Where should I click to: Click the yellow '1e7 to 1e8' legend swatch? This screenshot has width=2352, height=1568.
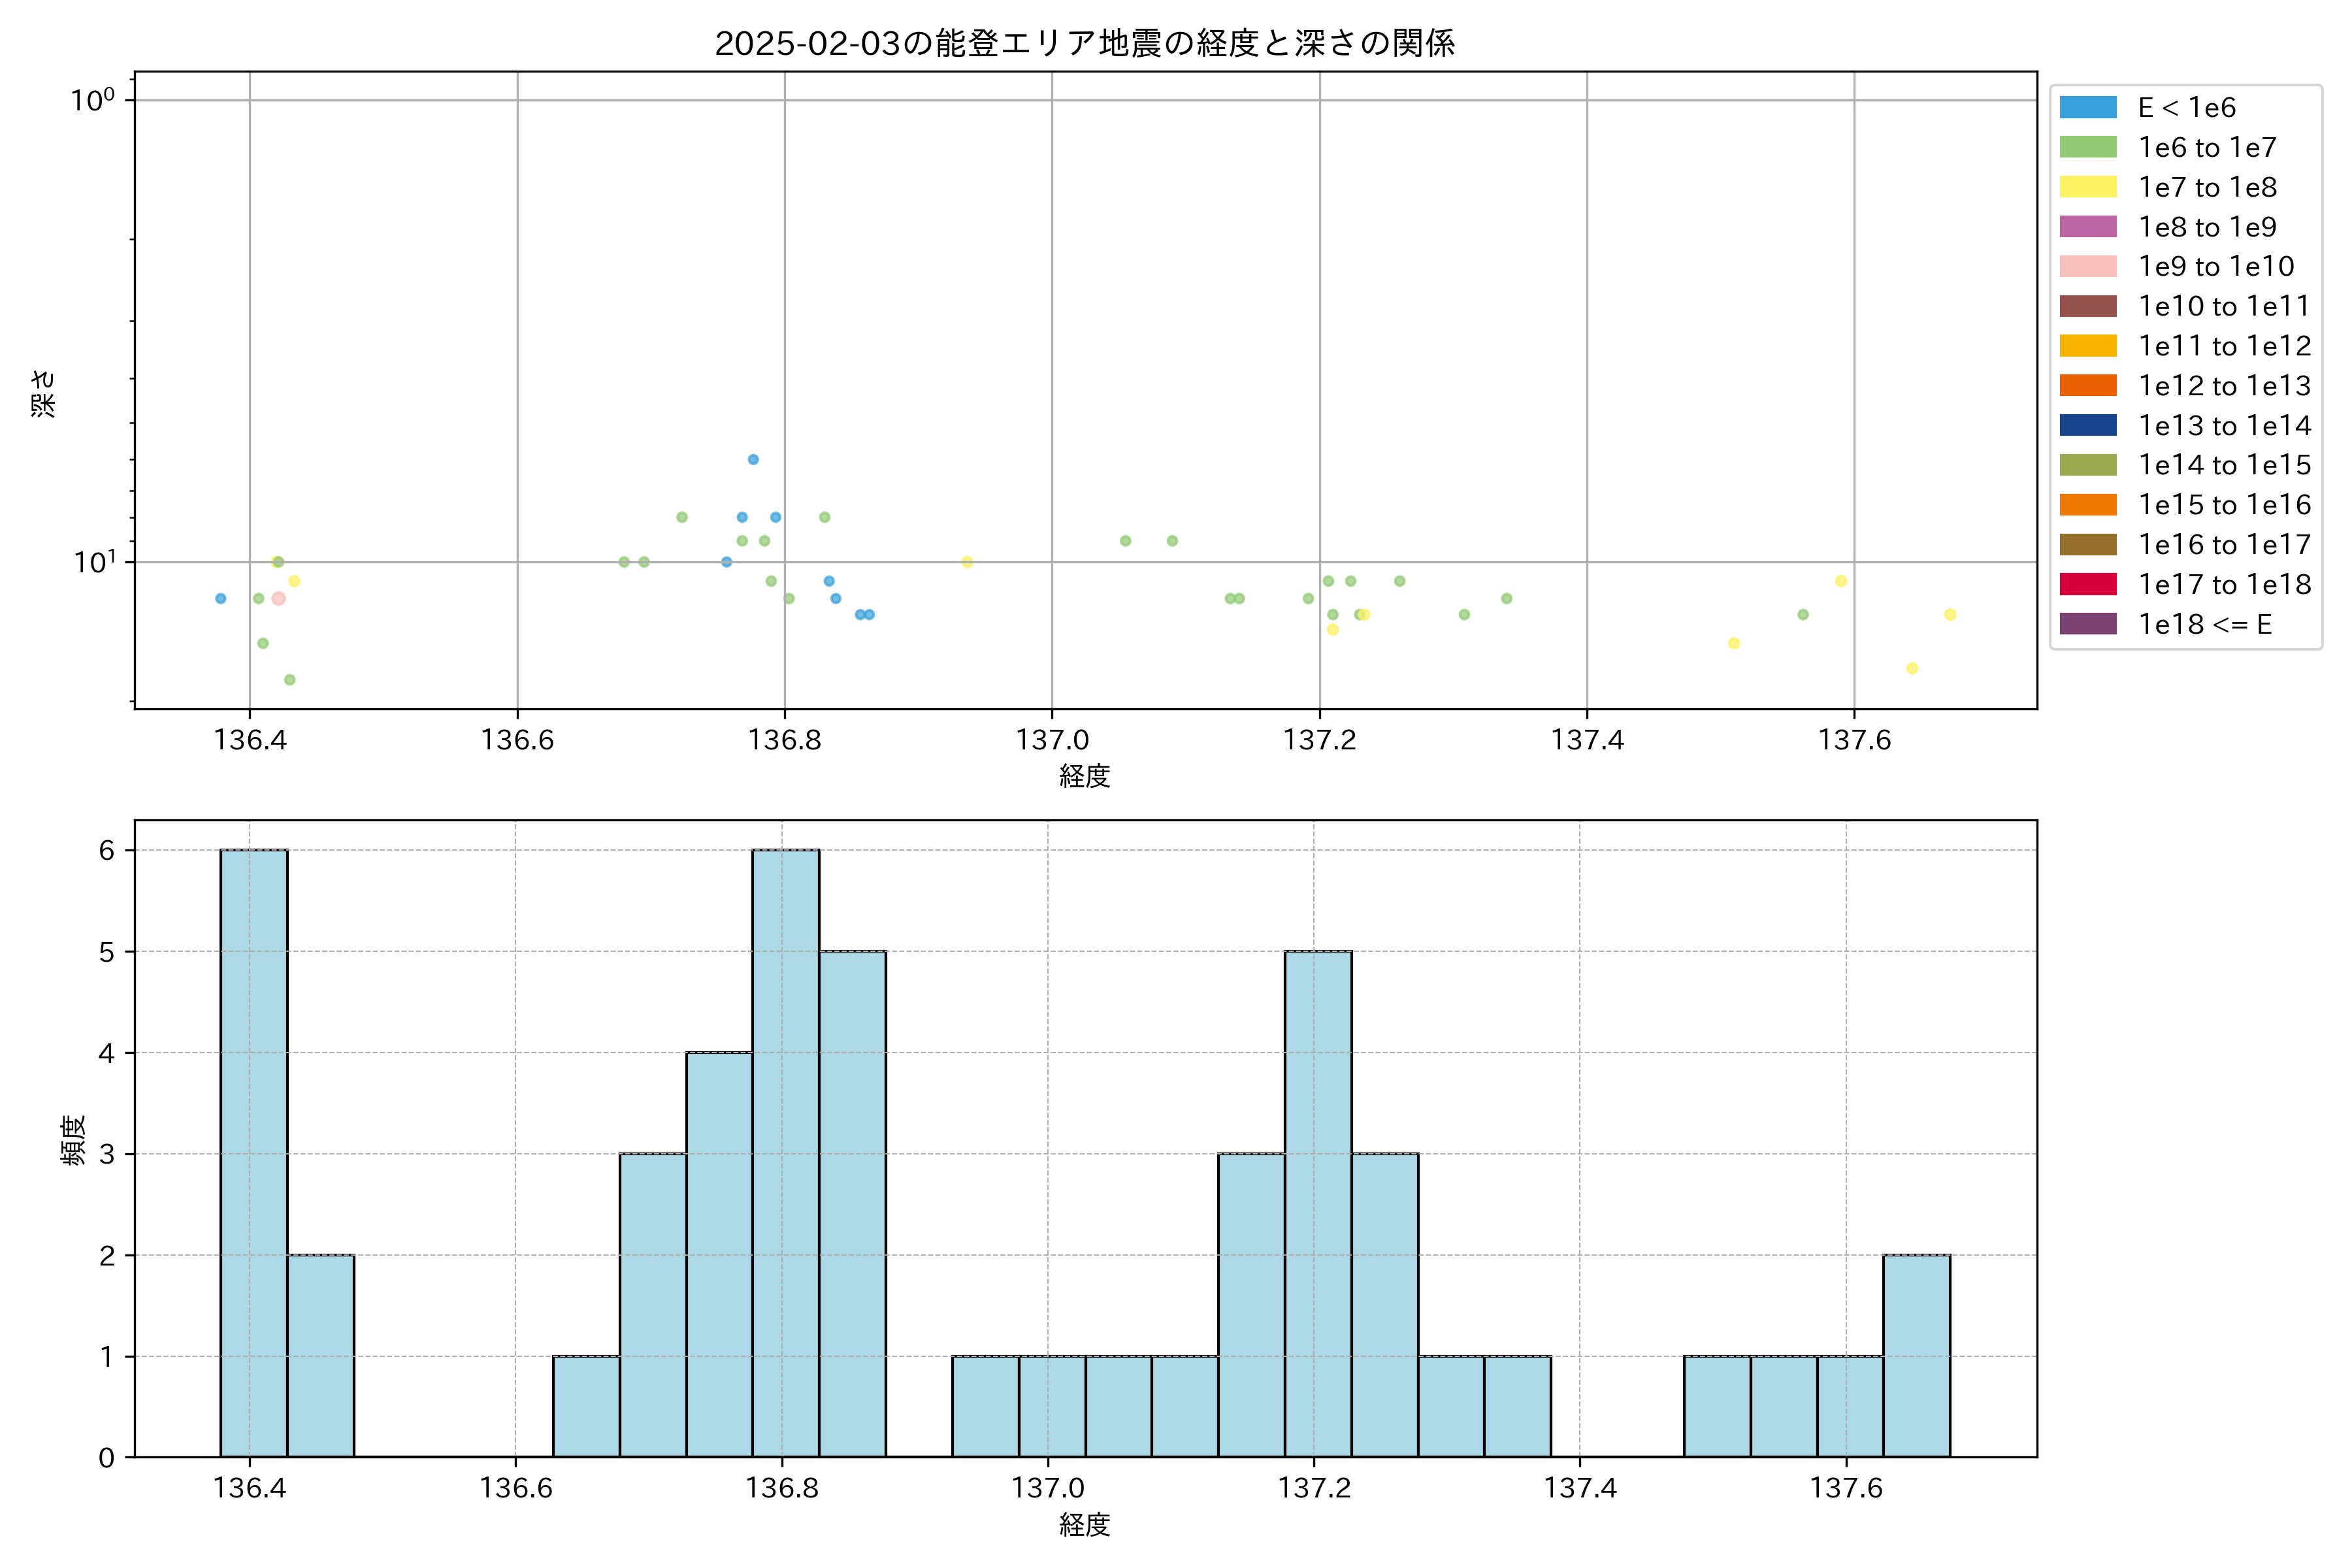click(2087, 187)
